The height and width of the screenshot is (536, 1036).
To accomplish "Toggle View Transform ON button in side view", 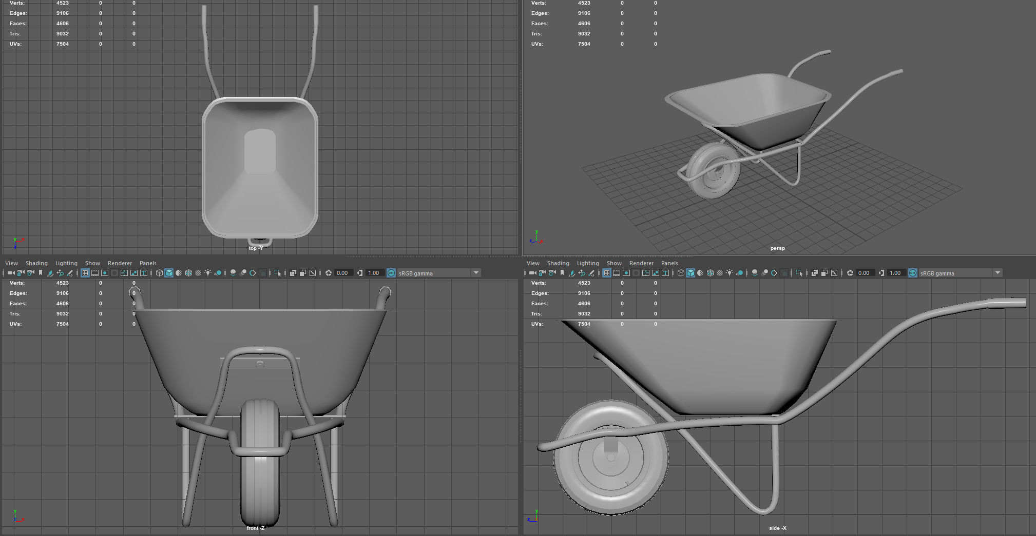I will (913, 273).
